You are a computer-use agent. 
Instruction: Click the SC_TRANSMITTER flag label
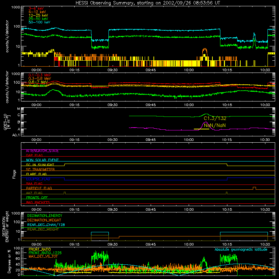(40, 169)
